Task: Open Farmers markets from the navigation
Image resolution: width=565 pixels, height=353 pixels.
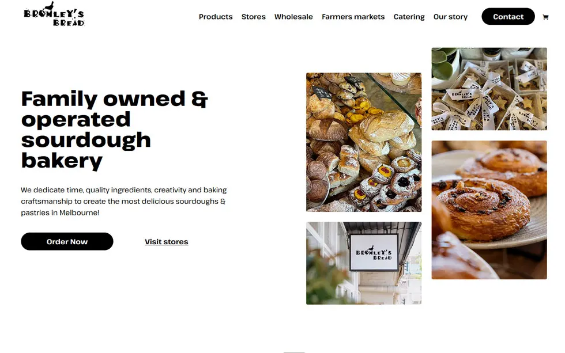Action: coord(353,17)
